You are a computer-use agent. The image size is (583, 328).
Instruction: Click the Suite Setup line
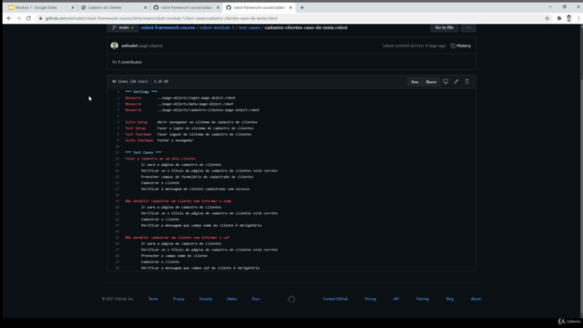click(x=191, y=122)
